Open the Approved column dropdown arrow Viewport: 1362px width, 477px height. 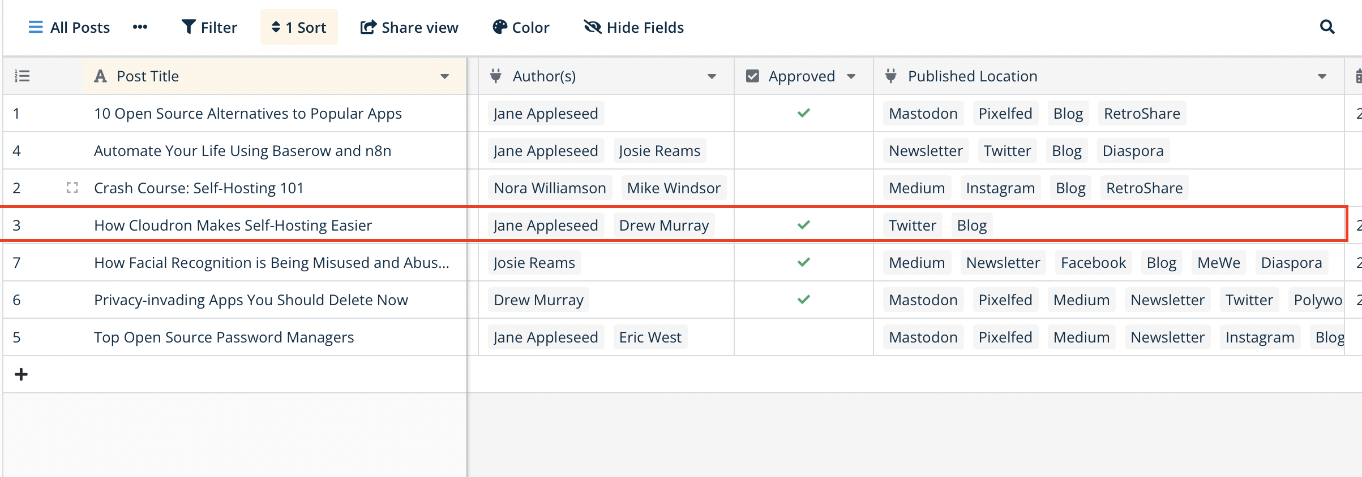(x=851, y=76)
